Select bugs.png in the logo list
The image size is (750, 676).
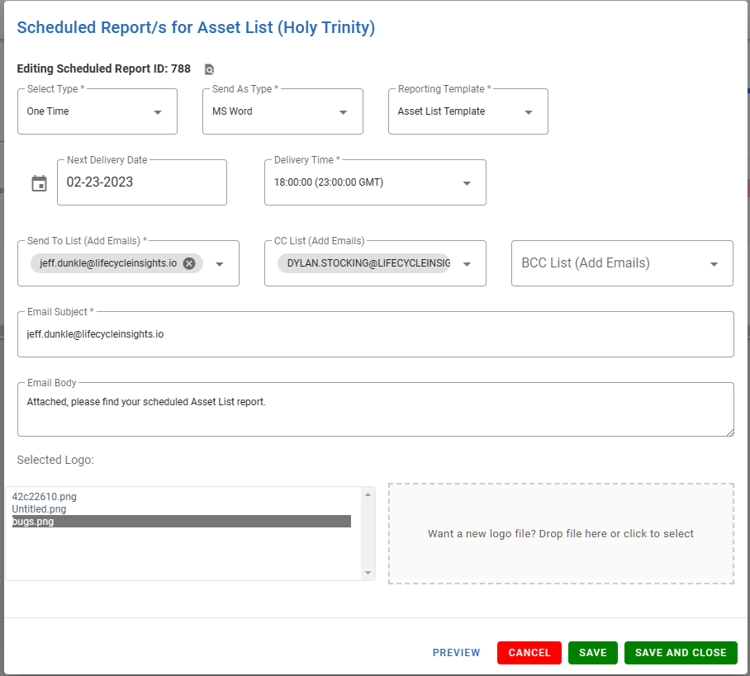pos(181,522)
